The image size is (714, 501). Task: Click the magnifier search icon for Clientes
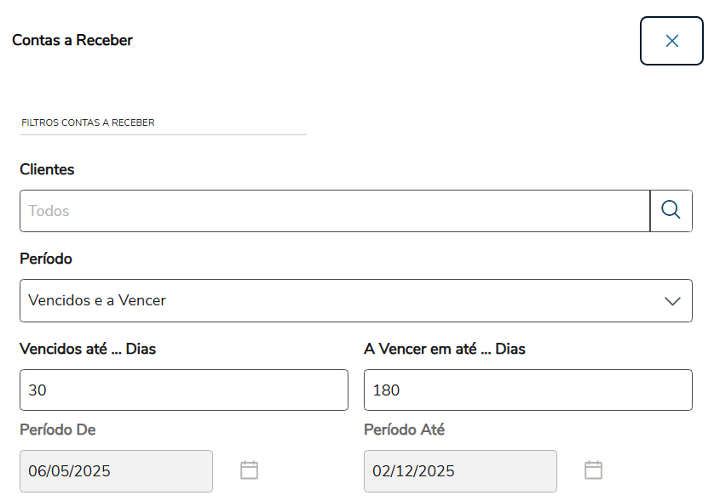point(671,210)
